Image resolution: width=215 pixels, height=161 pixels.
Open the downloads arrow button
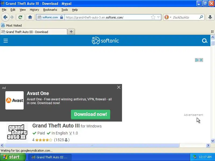click(210, 17)
